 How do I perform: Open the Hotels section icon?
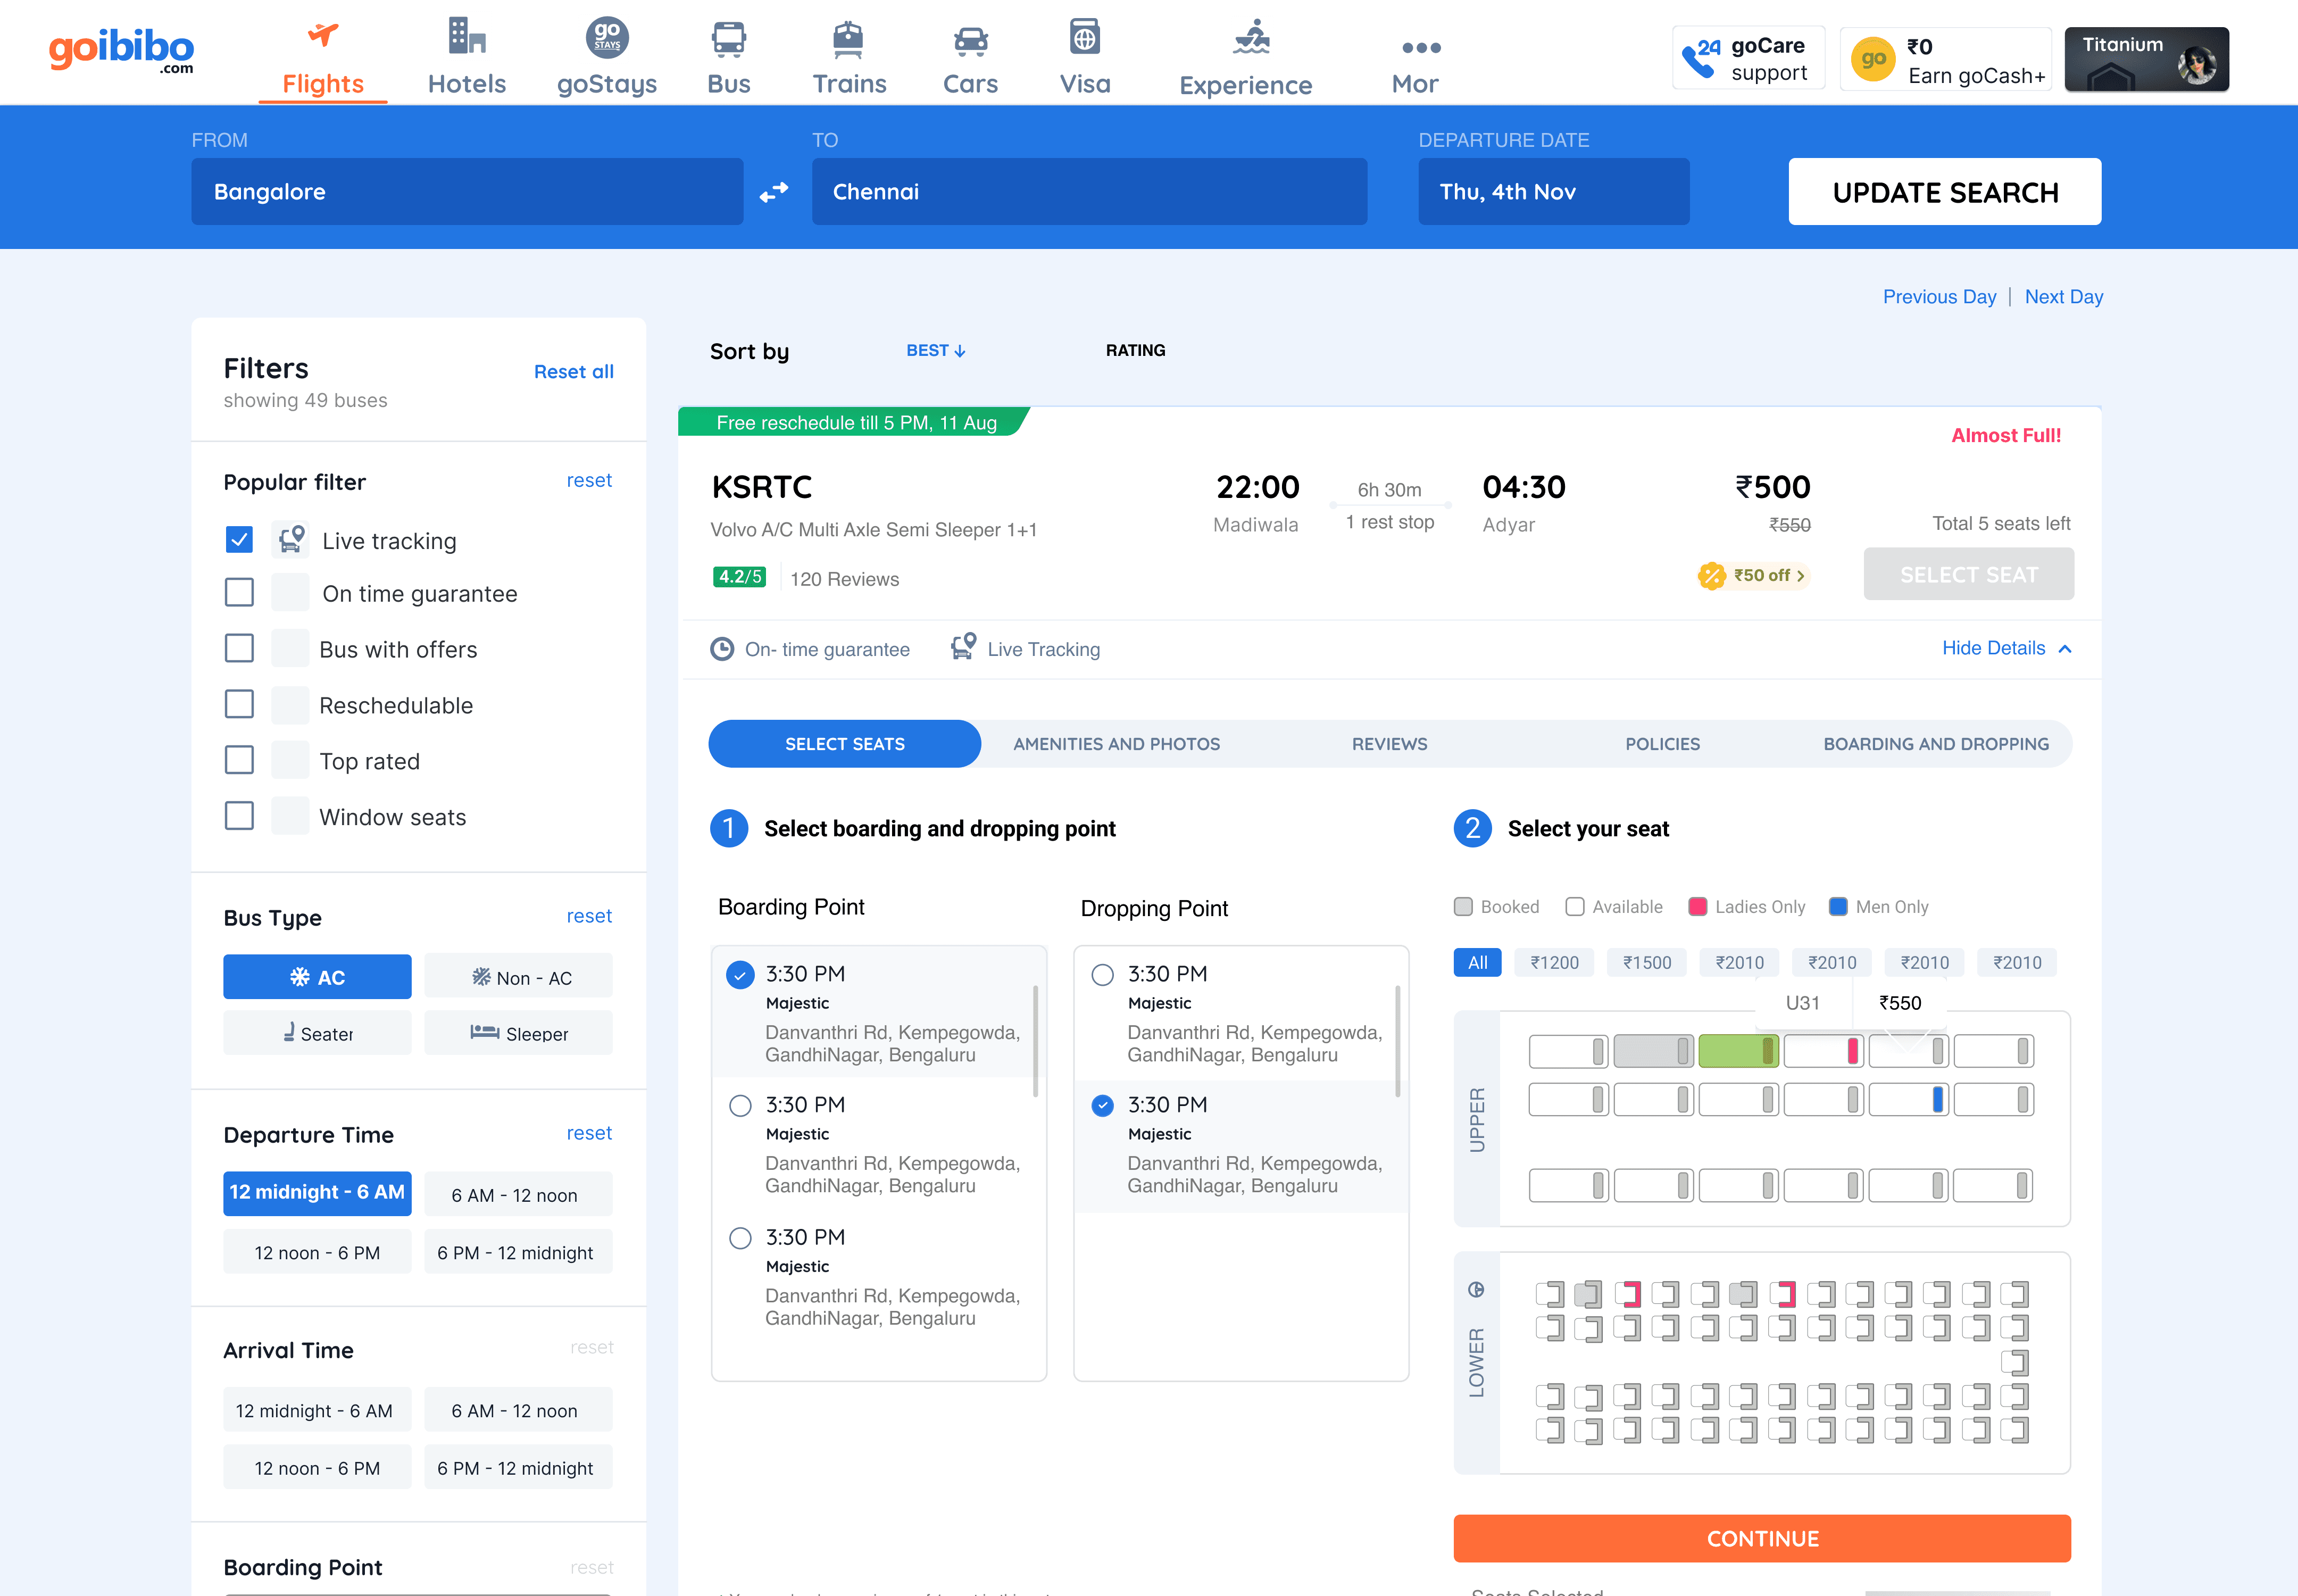pyautogui.click(x=466, y=36)
